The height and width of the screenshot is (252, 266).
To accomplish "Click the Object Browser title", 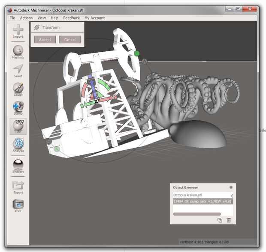I will 185,187.
